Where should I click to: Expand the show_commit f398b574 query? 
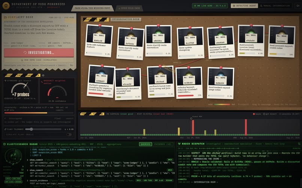(100, 170)
